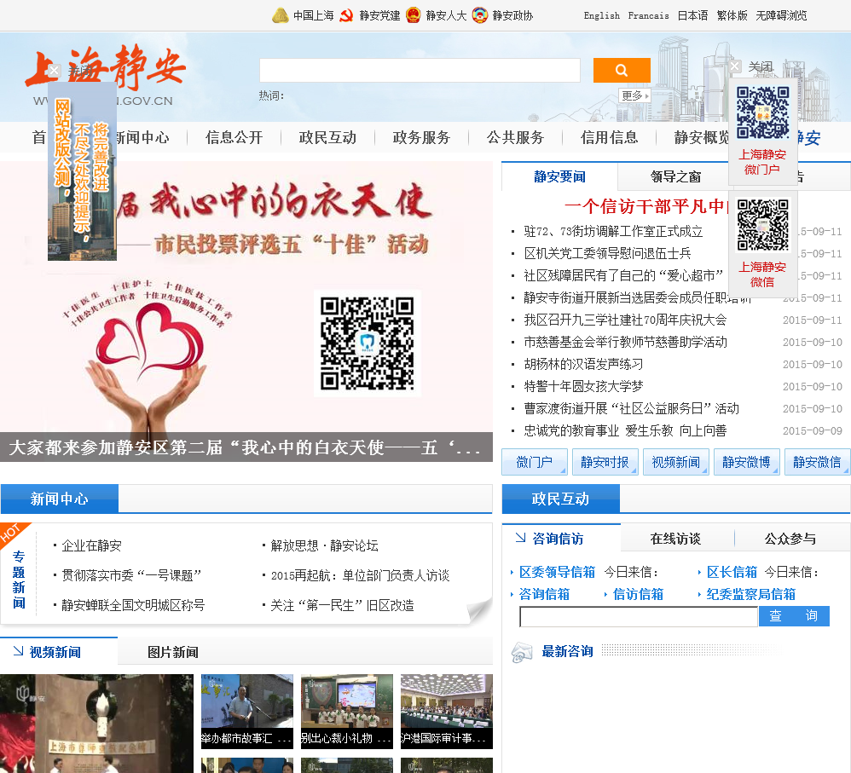Select the 咨询信访 tab

(561, 538)
